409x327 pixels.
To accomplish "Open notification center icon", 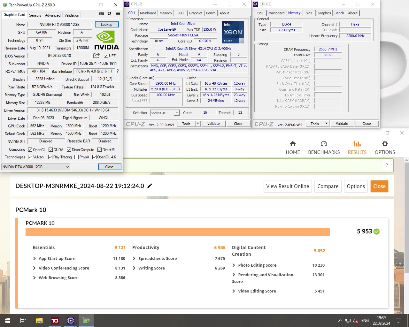I will click(398, 321).
